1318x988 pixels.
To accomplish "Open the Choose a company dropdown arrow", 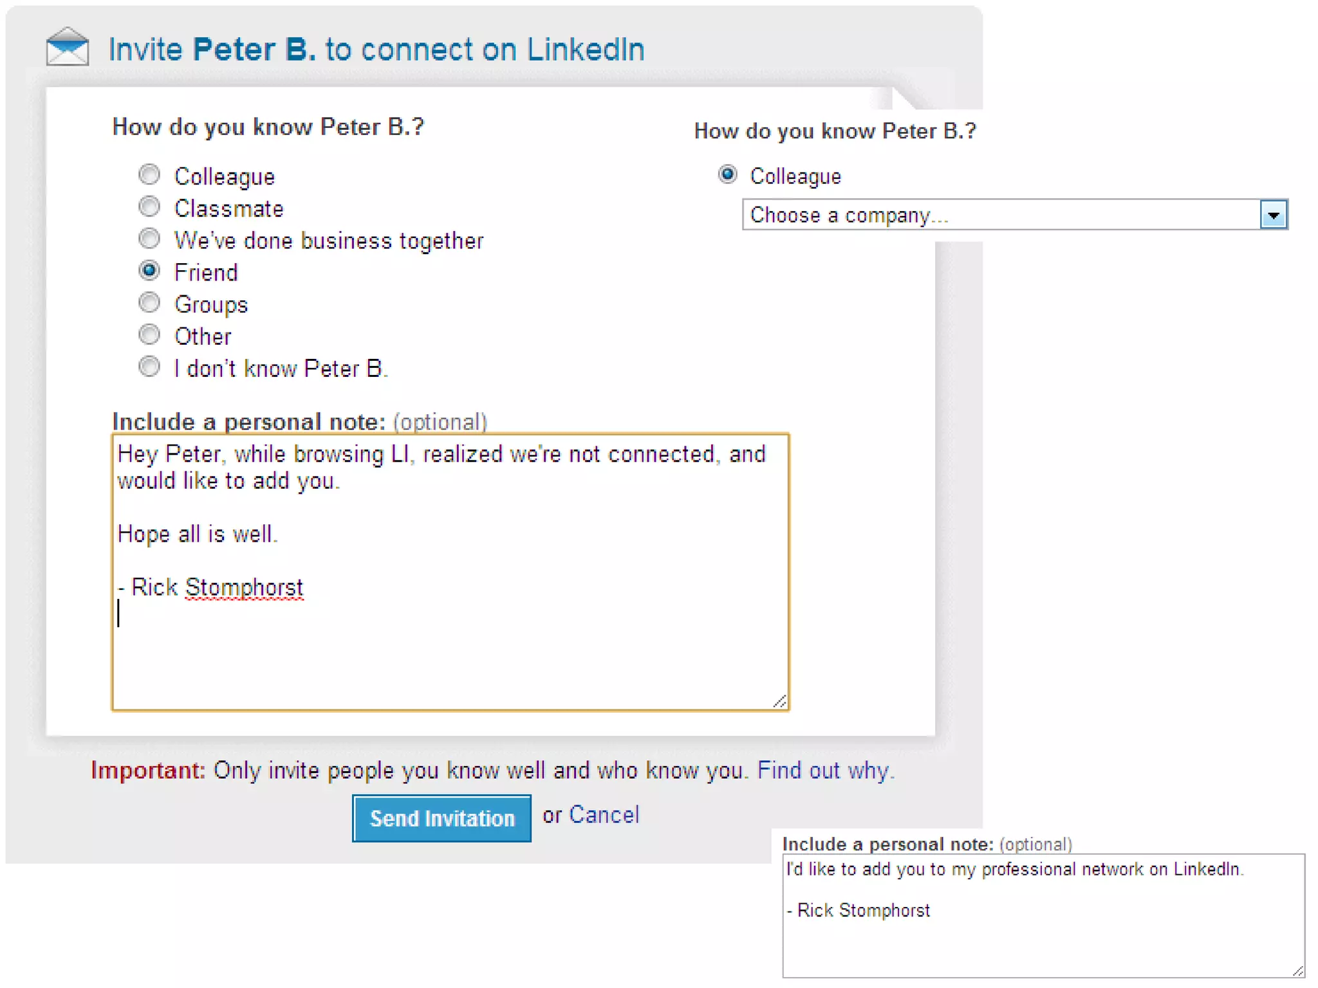I will tap(1273, 215).
